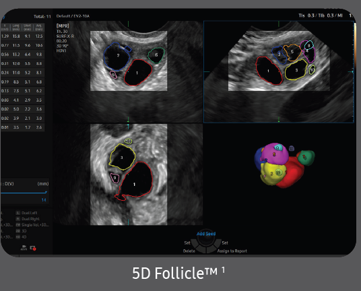The image size is (361, 291).
Task: Select follicle 10 marker in bottom-left pane
Action: pos(129,141)
